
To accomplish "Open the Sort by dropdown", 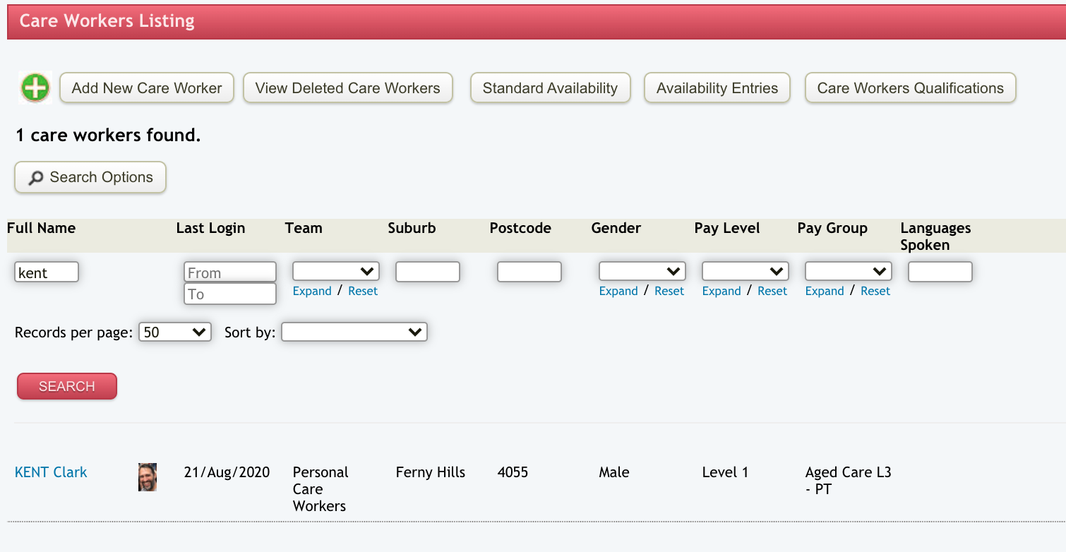I will pos(354,332).
